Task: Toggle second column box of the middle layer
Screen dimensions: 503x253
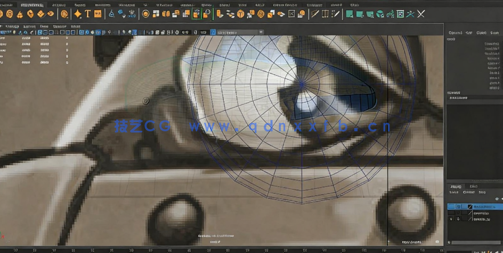Action: [x=458, y=213]
